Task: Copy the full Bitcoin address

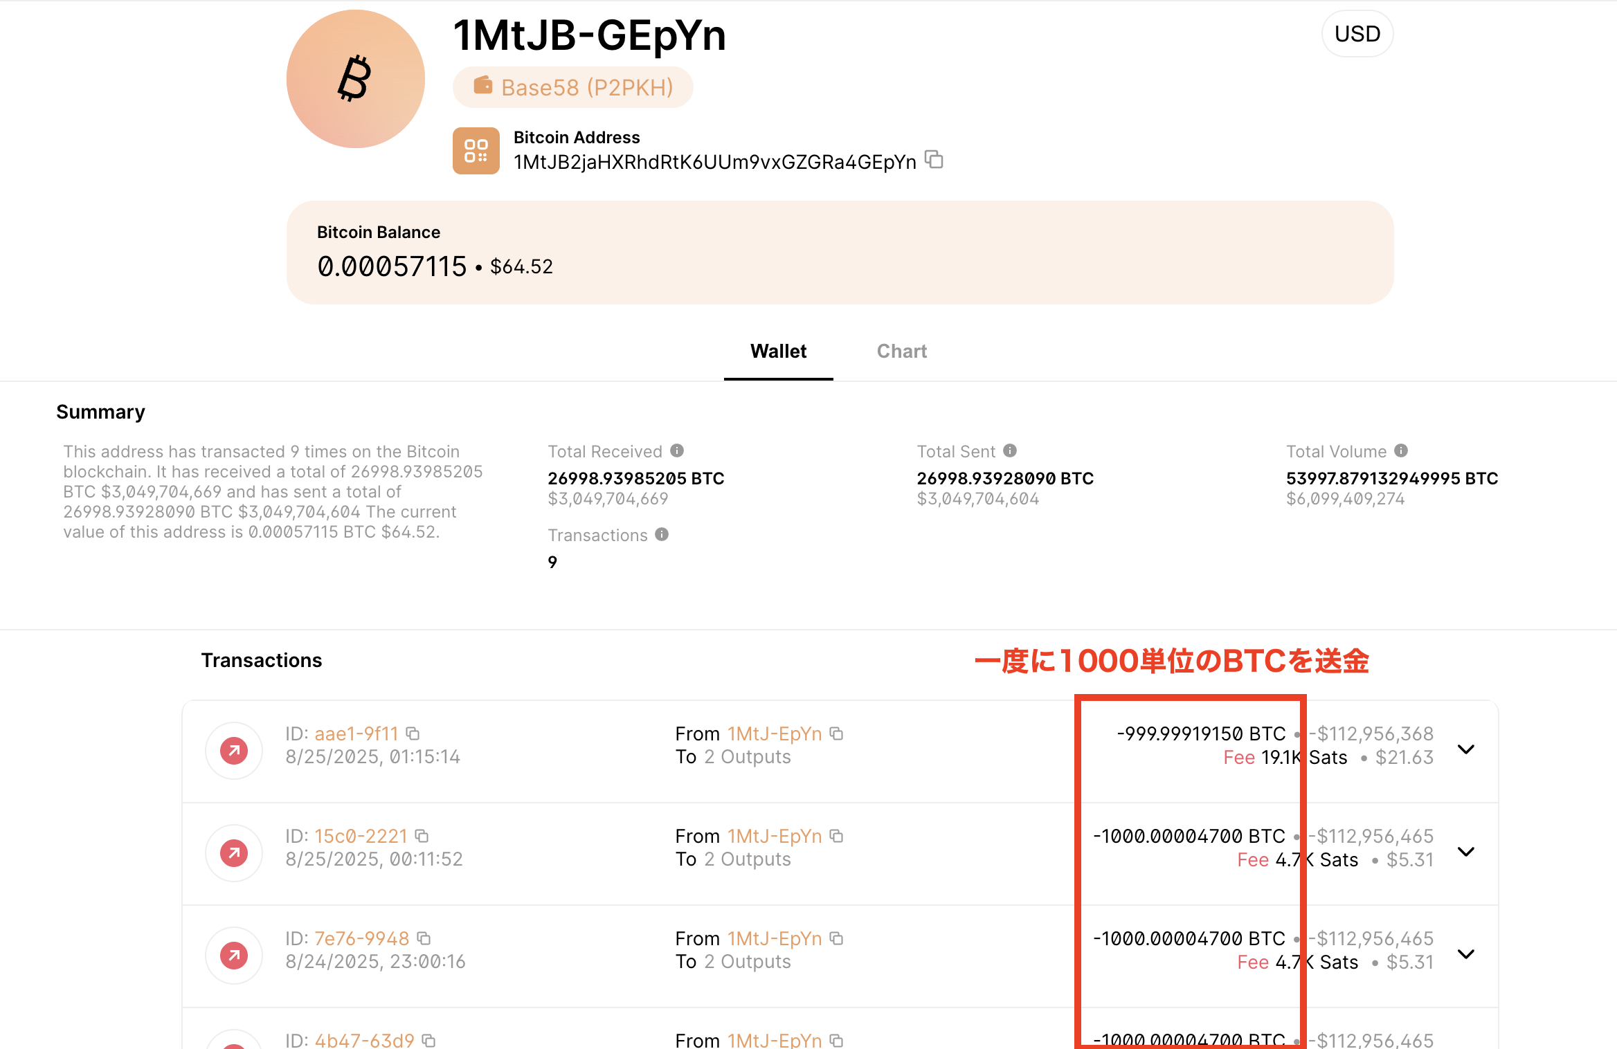Action: click(934, 160)
